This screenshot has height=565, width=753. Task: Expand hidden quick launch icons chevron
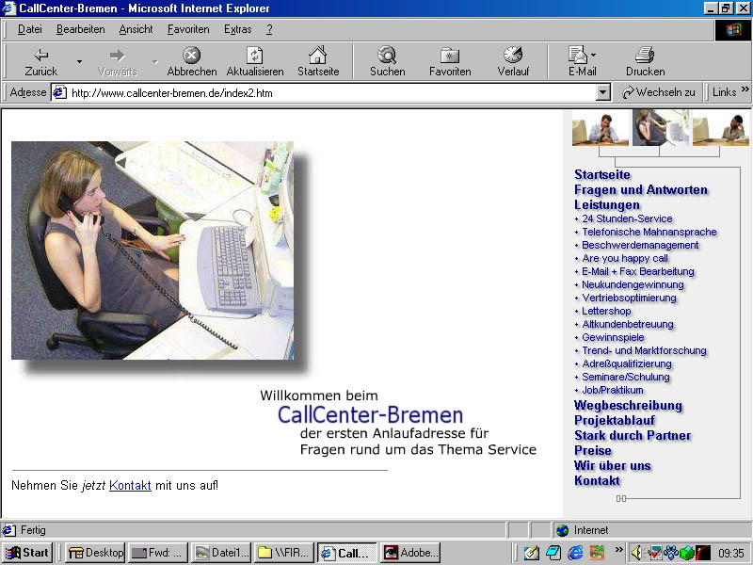tap(618, 550)
